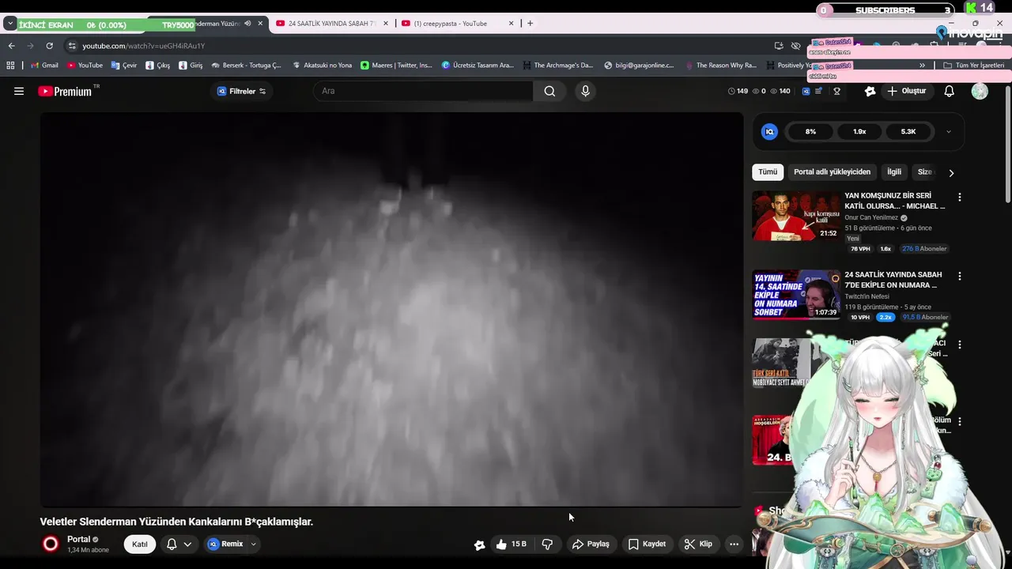Image resolution: width=1012 pixels, height=569 pixels.
Task: Open the Tüm Yer İşaretleri folder
Action: [974, 66]
